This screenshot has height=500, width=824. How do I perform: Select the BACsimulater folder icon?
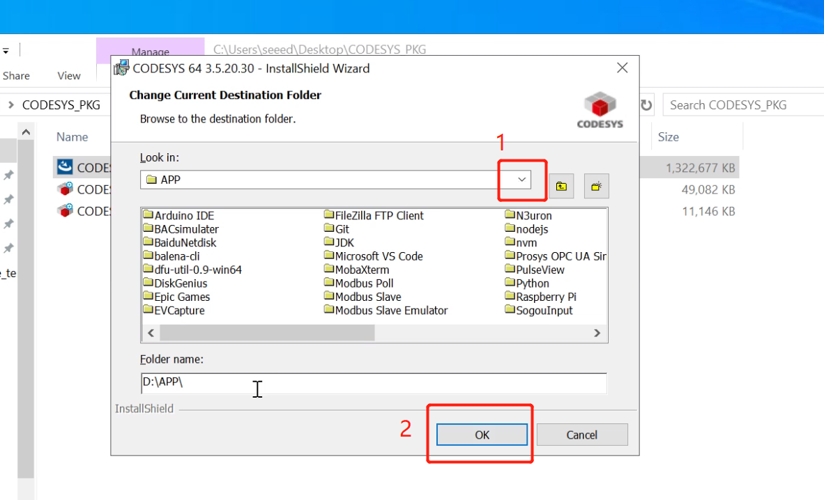(x=148, y=228)
